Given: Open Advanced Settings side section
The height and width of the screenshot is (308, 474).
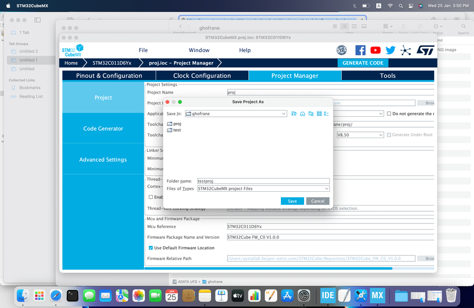Looking at the screenshot, I should pos(103,159).
